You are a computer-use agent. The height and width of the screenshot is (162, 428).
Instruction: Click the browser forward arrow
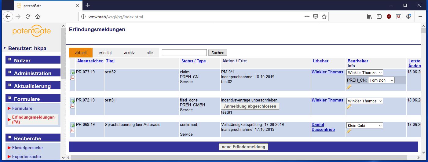(x=18, y=17)
